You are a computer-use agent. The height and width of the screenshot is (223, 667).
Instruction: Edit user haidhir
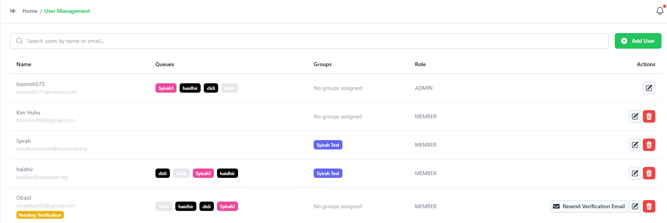635,173
